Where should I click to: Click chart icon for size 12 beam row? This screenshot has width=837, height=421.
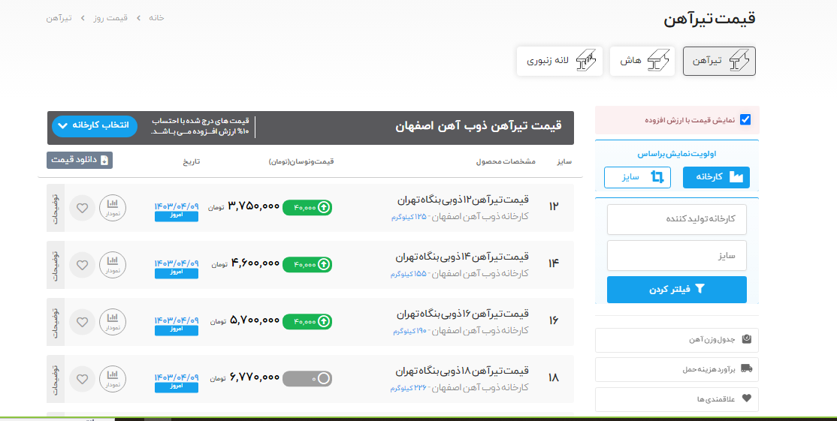point(113,207)
